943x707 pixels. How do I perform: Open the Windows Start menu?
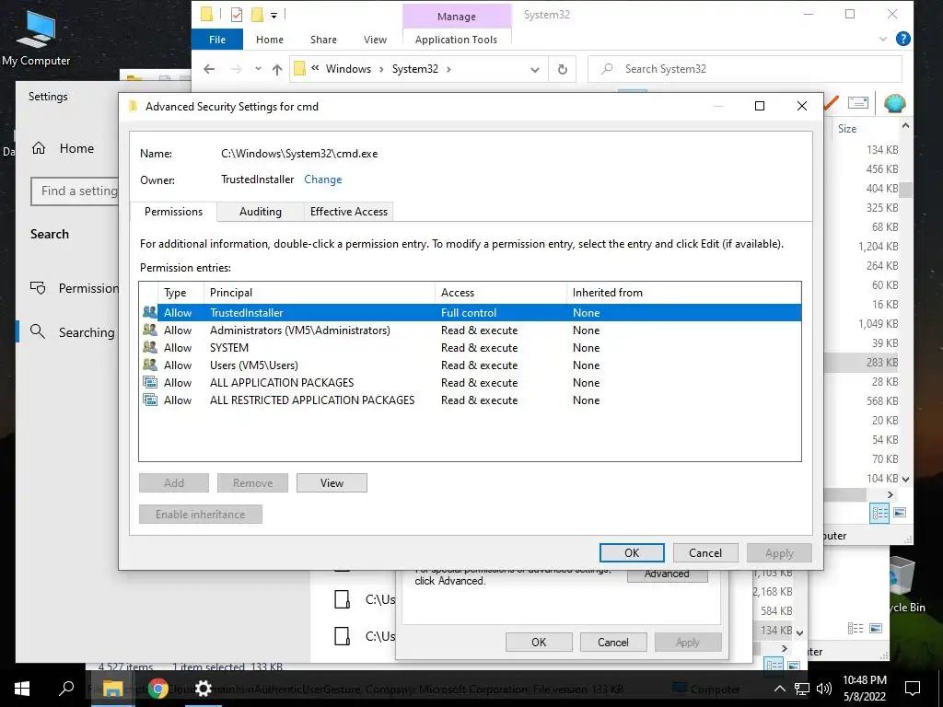22,689
